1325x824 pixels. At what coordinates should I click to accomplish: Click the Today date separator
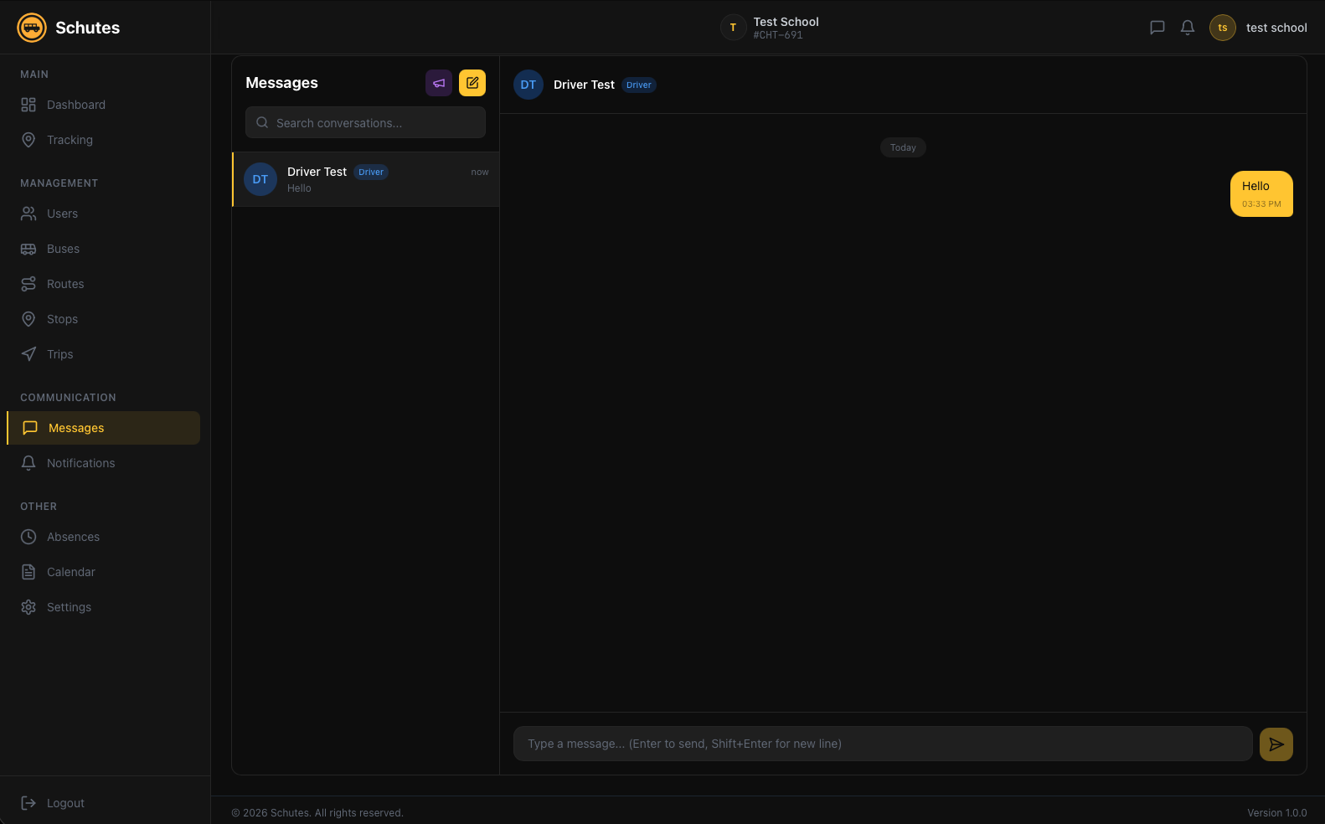903,147
